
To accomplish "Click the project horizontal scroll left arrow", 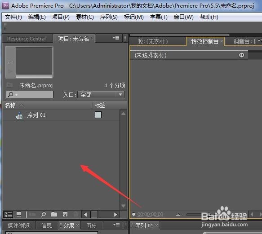I will (x=85, y=214).
